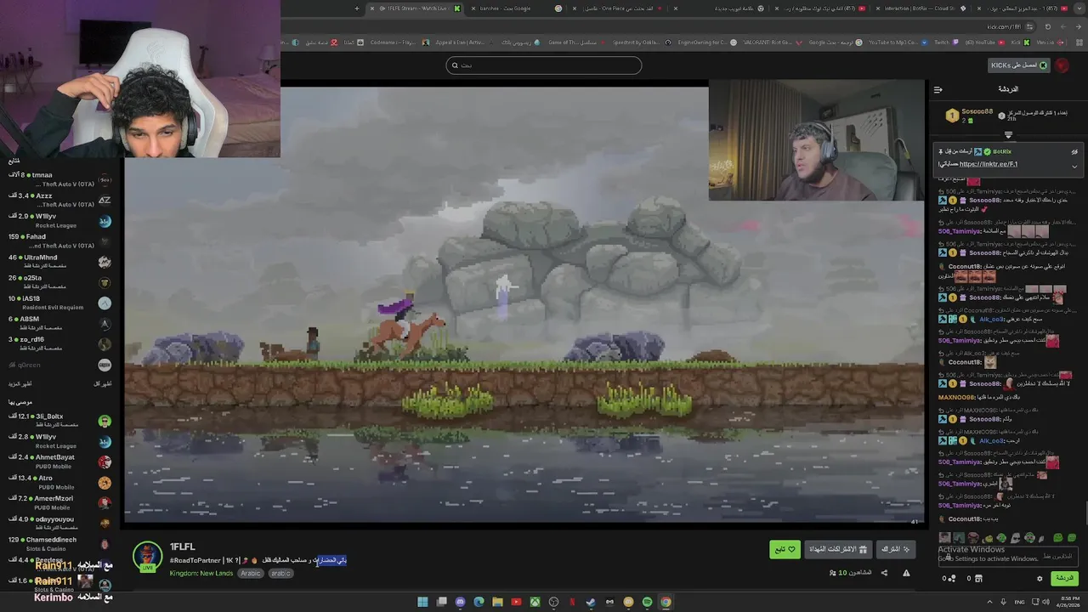Open Discord from the taskbar

coord(460,602)
